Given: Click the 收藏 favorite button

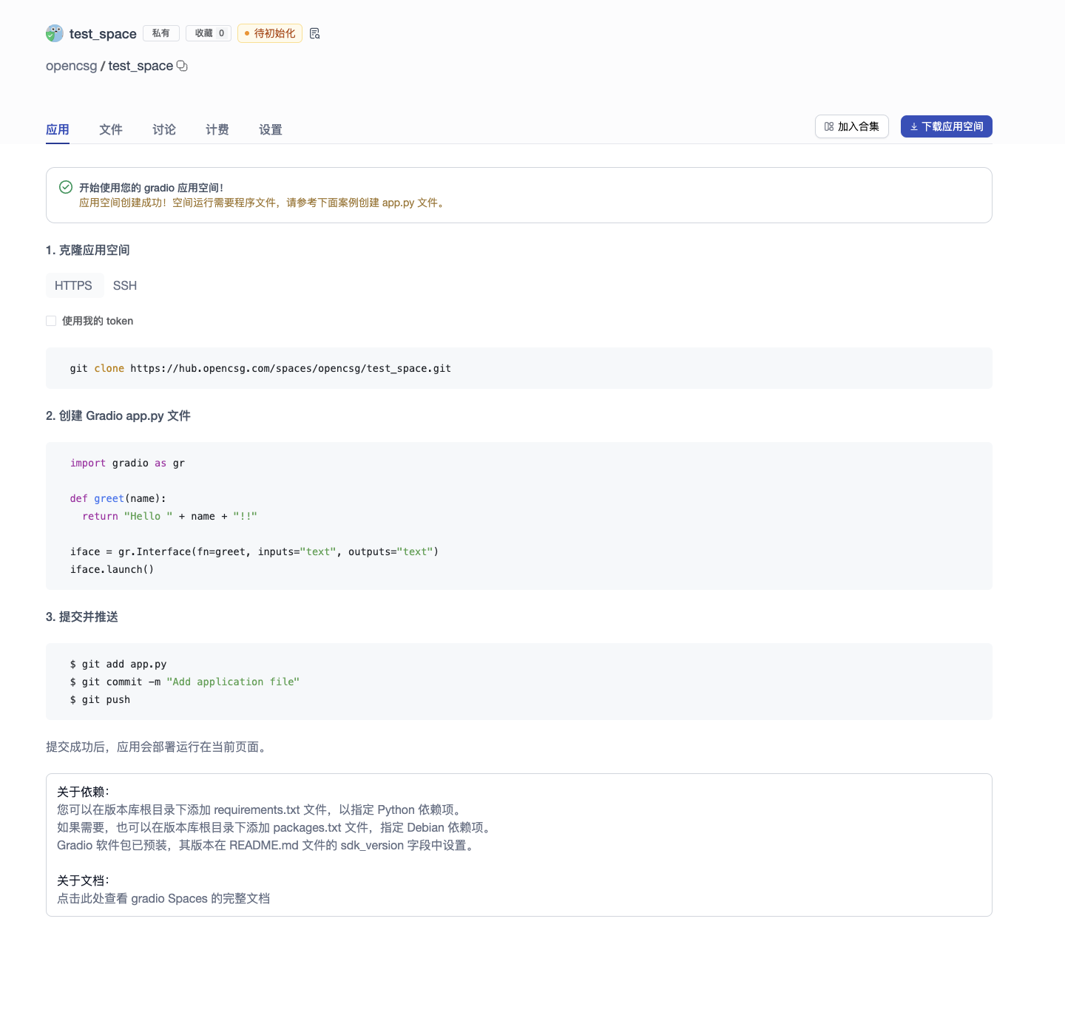Looking at the screenshot, I should 209,33.
